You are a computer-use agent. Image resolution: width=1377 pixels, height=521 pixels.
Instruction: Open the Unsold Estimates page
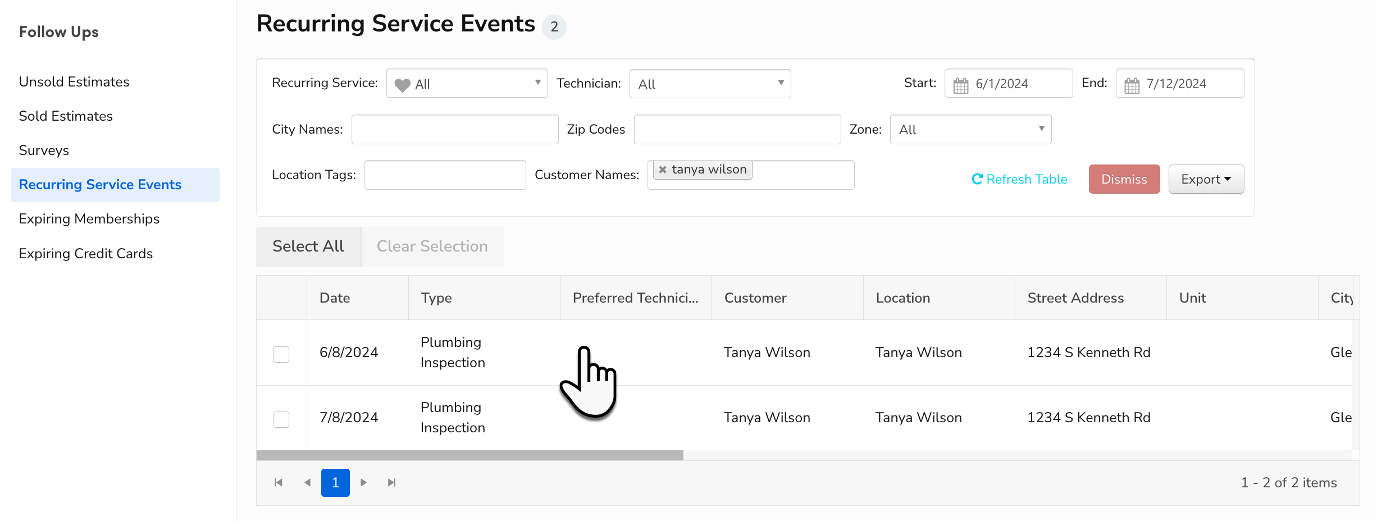point(74,81)
